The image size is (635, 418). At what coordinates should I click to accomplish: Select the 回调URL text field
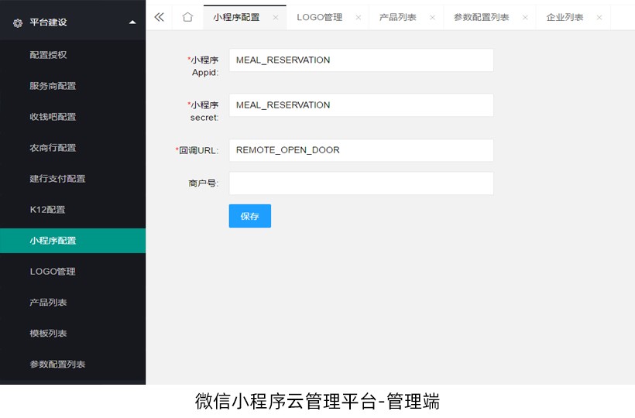point(361,150)
